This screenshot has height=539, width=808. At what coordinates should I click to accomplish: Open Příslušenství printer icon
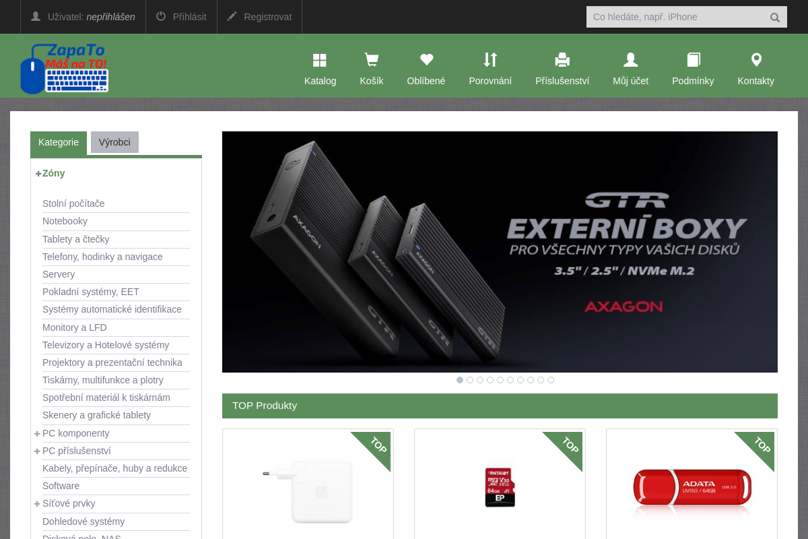click(562, 60)
